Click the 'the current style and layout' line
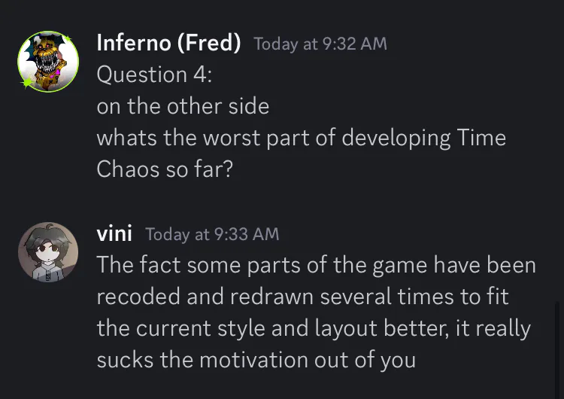The width and height of the screenshot is (564, 399). [314, 329]
